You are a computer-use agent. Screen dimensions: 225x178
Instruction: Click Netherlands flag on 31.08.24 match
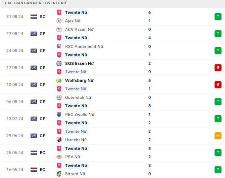[x=34, y=17]
